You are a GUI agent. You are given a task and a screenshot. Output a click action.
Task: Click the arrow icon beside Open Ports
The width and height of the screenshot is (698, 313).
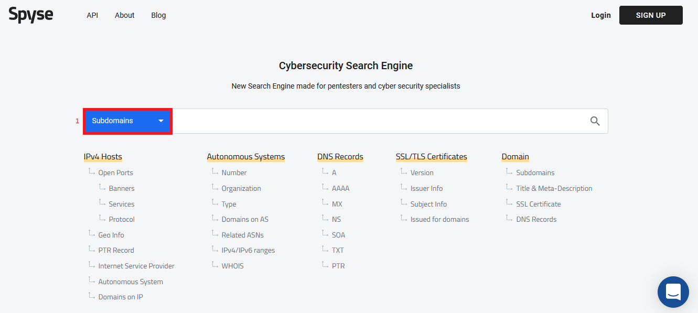click(x=91, y=172)
